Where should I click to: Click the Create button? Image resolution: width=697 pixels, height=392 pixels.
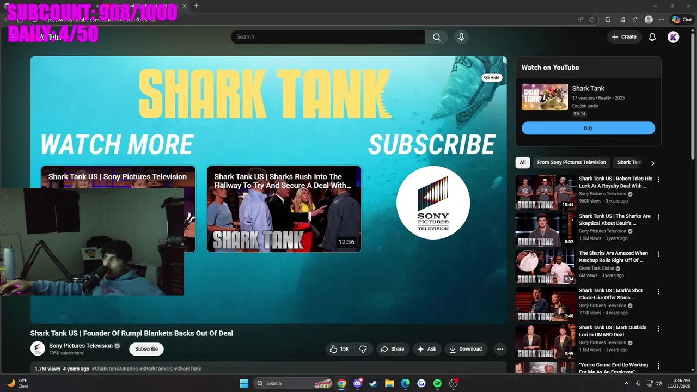point(624,37)
